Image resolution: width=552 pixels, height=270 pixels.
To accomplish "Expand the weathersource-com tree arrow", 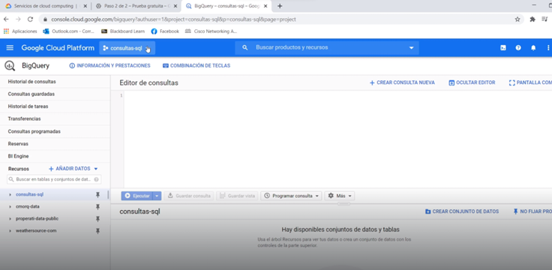I will click(10, 231).
